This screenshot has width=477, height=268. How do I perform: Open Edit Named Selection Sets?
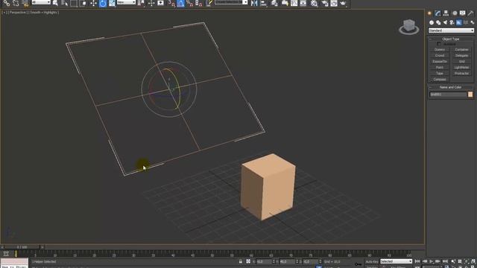tap(209, 3)
